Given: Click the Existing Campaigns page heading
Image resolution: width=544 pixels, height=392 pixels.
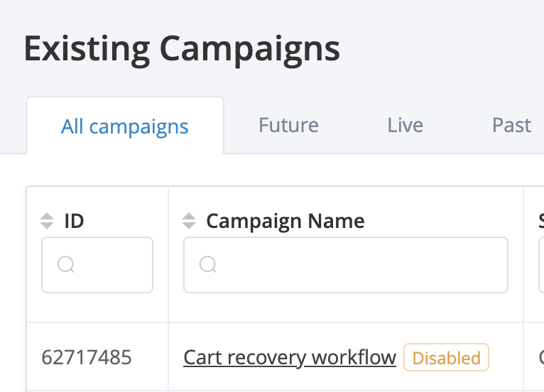Looking at the screenshot, I should pos(182,48).
